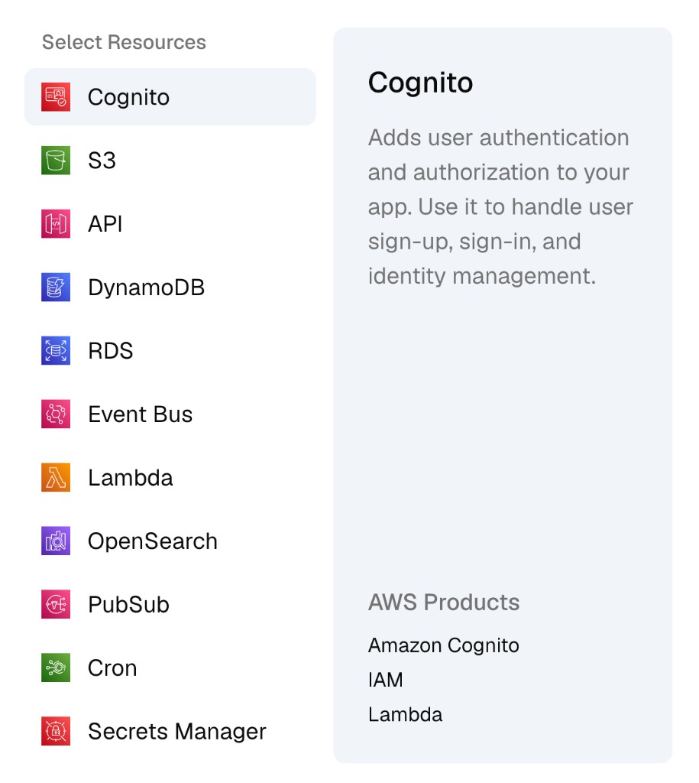
Task: Select the Lambda resource label in list
Action: click(130, 478)
